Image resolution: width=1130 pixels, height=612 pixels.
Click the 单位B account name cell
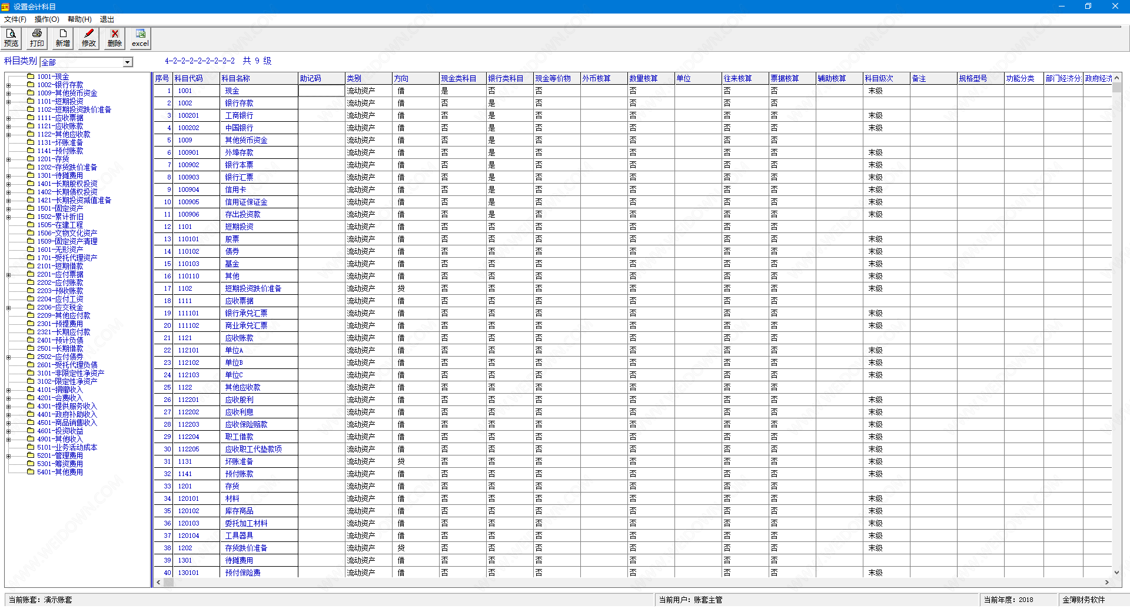[x=259, y=362]
